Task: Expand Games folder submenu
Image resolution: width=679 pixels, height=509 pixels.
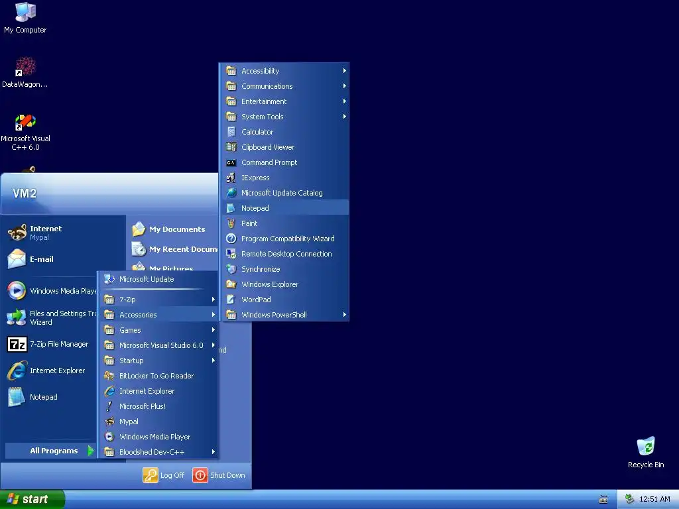Action: [x=158, y=330]
